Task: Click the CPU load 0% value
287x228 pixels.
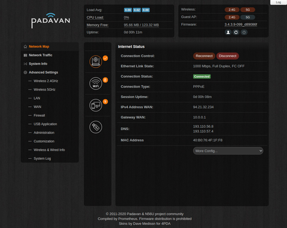Action: tap(126, 17)
